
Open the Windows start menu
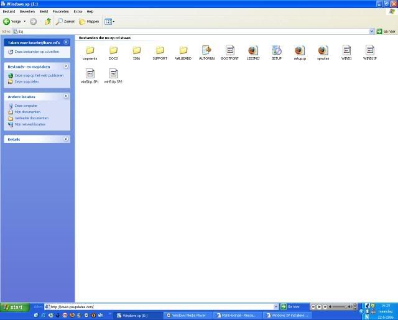tap(15, 308)
